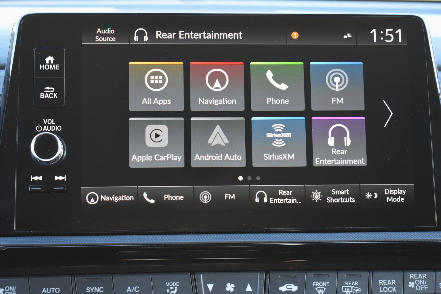Increase fan speed up arrow
The width and height of the screenshot is (441, 294).
tap(249, 287)
